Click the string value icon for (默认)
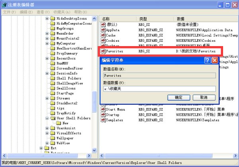239x167 pixels. click(103, 25)
